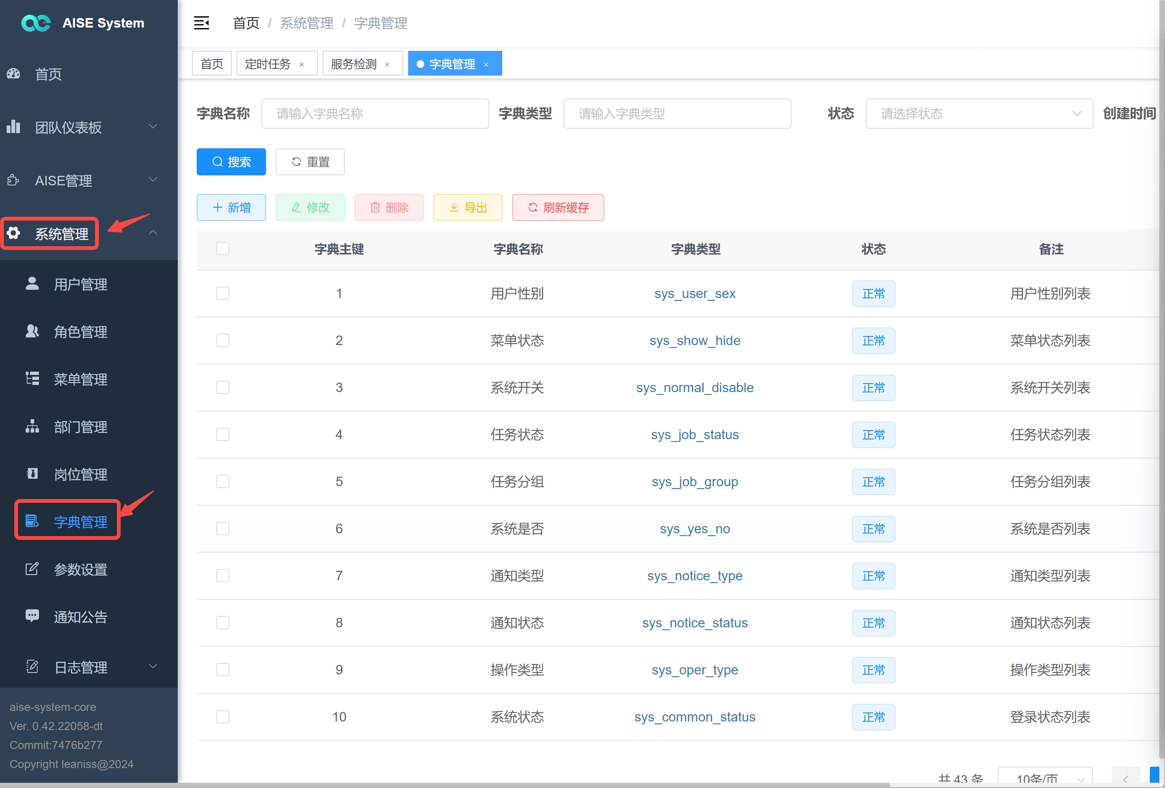Open the 状态 select dropdown
Image resolution: width=1165 pixels, height=788 pixels.
click(x=979, y=114)
